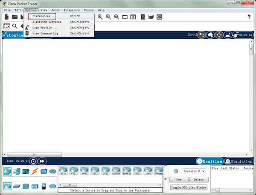The width and height of the screenshot is (256, 195).
Task: Choose Switches subcategory icon
Action: pyautogui.click(x=17, y=186)
